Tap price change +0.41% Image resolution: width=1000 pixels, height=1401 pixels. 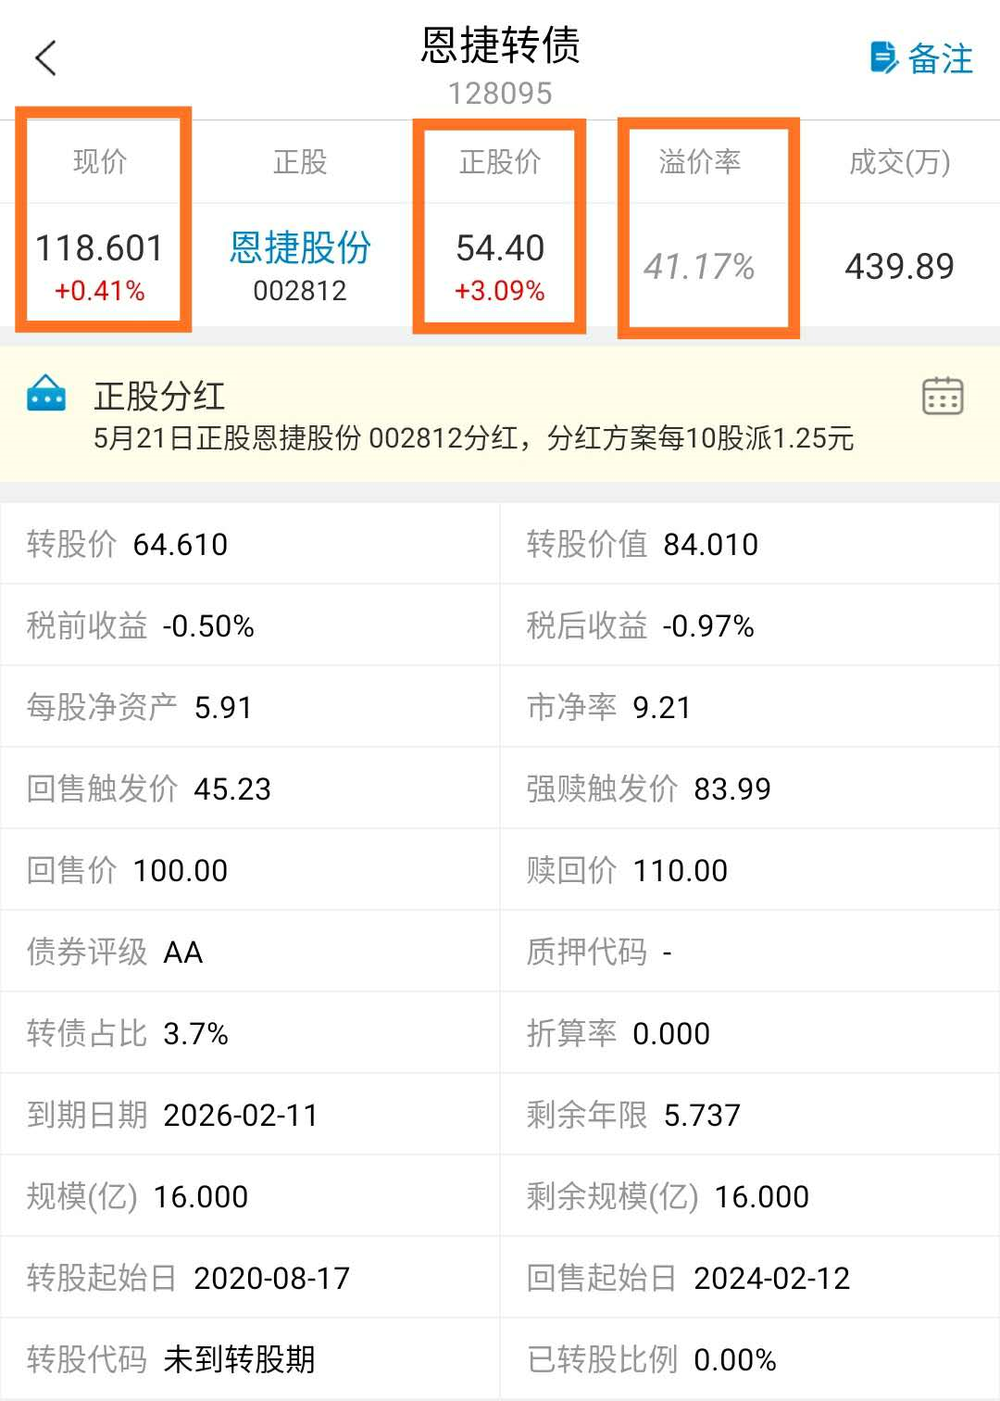coord(100,291)
